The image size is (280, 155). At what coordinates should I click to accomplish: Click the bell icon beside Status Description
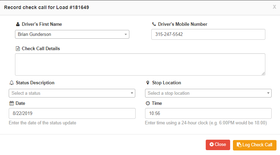click(12, 83)
